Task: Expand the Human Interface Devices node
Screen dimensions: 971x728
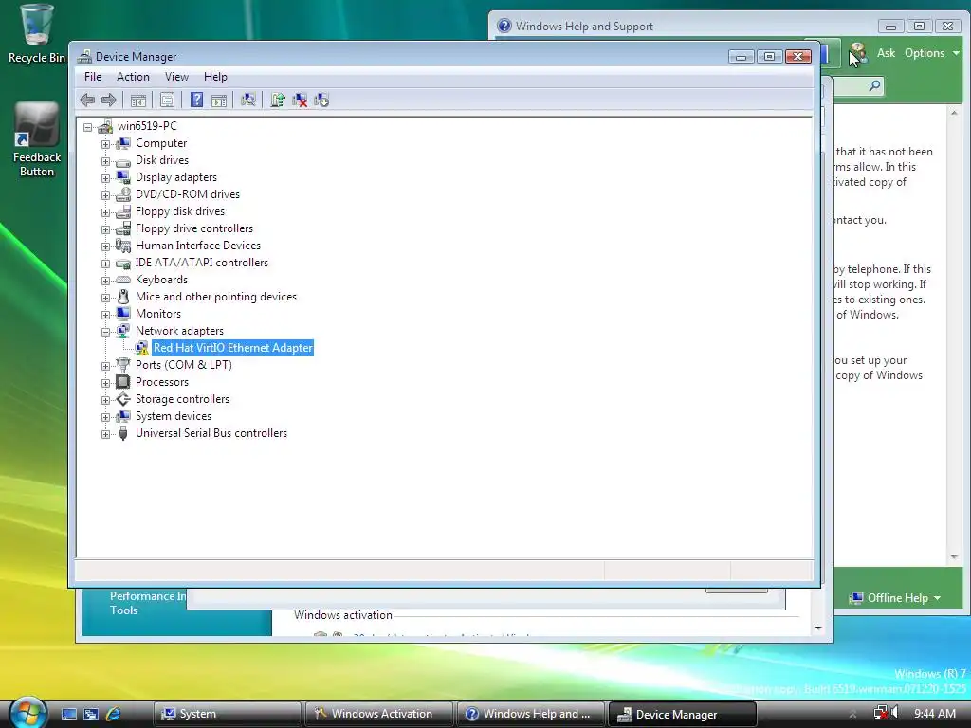Action: pyautogui.click(x=106, y=246)
